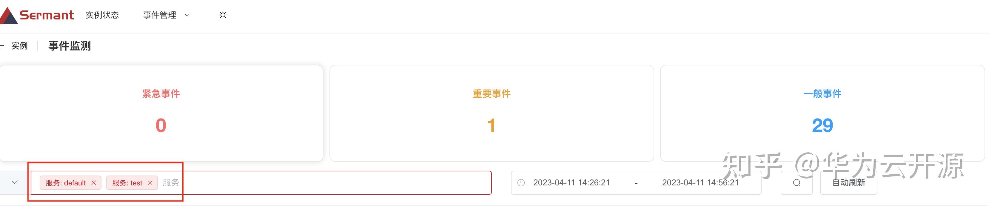This screenshot has width=989, height=206.
Task: Click the theme brightness sun icon
Action: click(x=223, y=15)
